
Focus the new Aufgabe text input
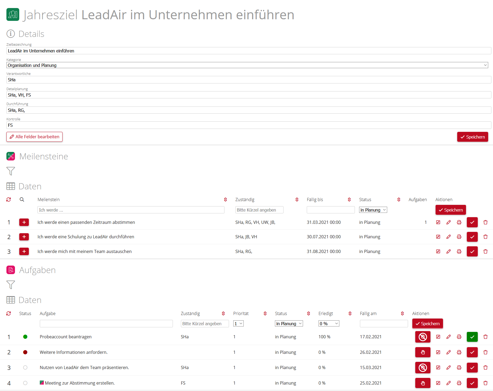pyautogui.click(x=106, y=324)
